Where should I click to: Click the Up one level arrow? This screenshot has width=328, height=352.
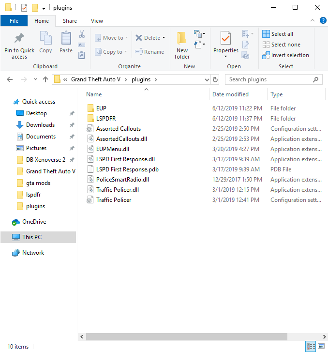point(45,79)
